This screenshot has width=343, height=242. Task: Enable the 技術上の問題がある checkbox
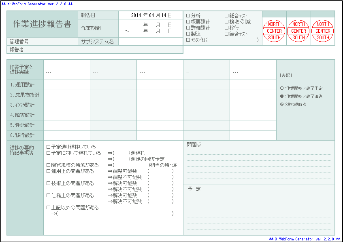click(49, 183)
